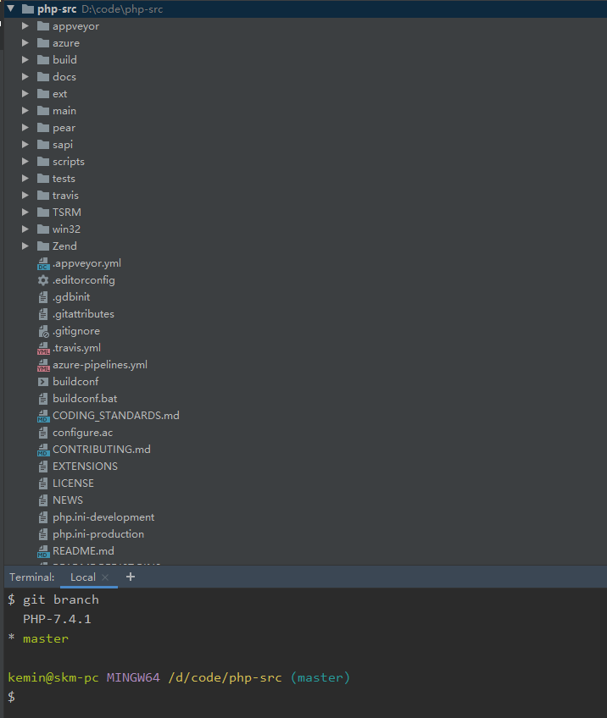This screenshot has height=718, width=607.
Task: Select the travis folder name
Action: click(65, 196)
